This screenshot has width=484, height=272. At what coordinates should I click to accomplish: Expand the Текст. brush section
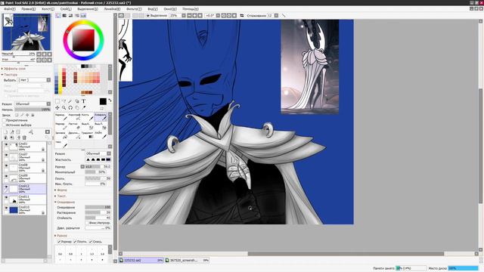(61, 196)
